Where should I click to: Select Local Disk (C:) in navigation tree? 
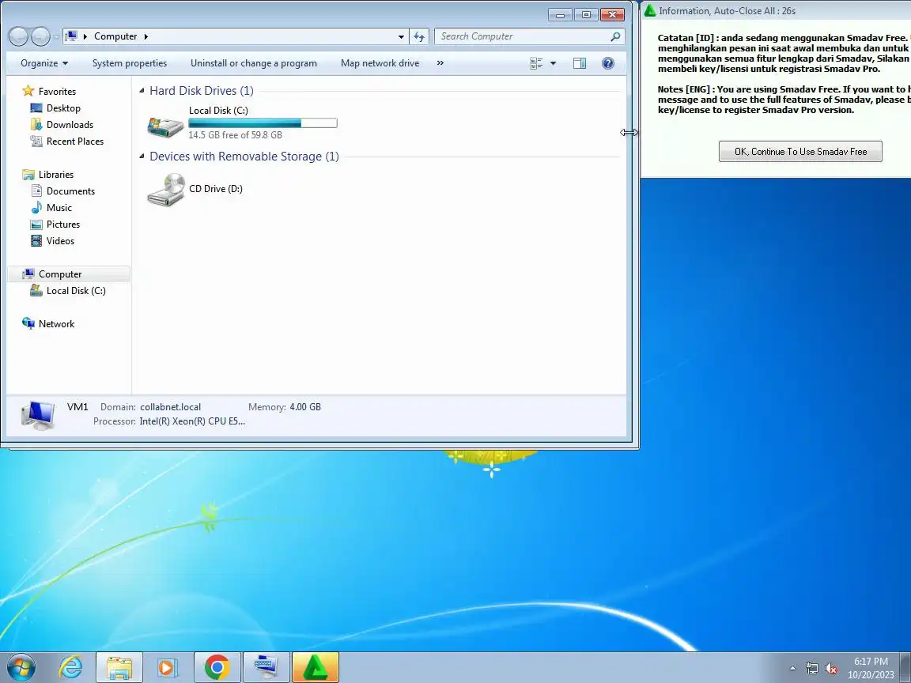(x=76, y=291)
